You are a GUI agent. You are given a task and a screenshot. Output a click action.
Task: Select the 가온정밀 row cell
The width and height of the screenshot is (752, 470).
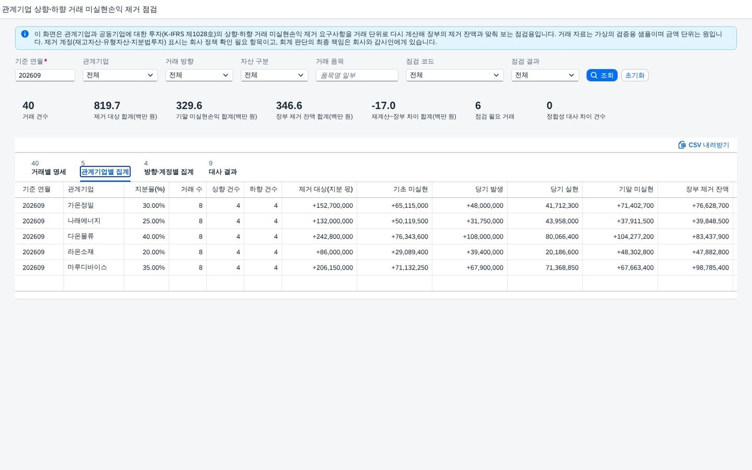pyautogui.click(x=93, y=205)
